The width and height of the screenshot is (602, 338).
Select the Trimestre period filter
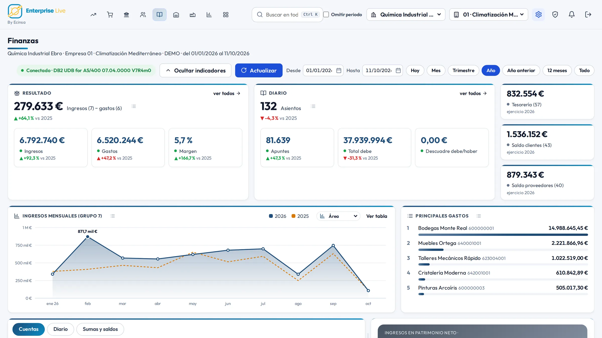pyautogui.click(x=463, y=70)
